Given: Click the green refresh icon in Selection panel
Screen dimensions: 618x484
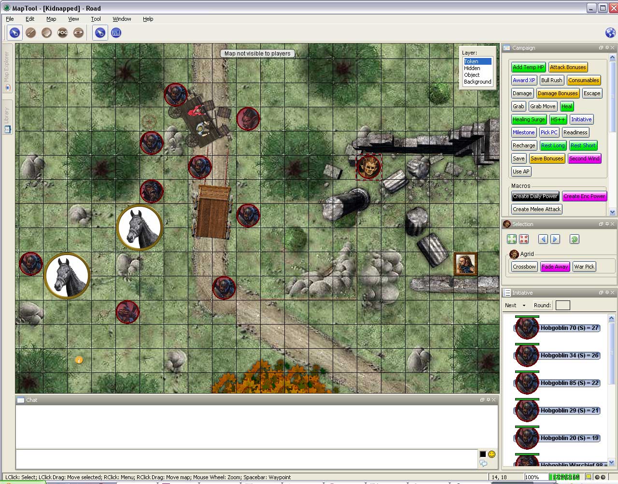Looking at the screenshot, I should pyautogui.click(x=574, y=239).
